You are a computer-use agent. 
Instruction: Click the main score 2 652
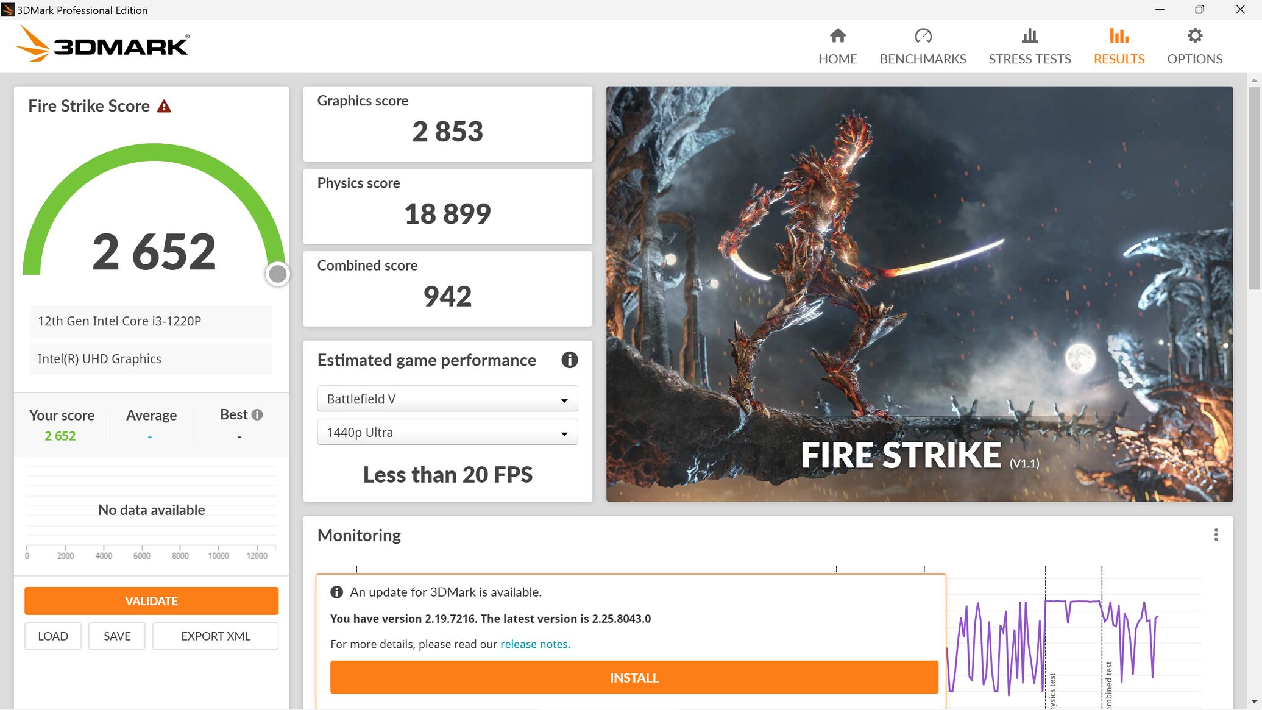coord(154,252)
